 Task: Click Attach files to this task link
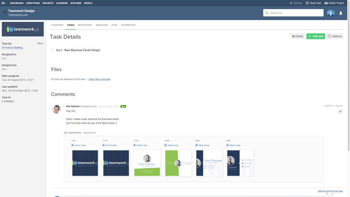[x=99, y=79]
